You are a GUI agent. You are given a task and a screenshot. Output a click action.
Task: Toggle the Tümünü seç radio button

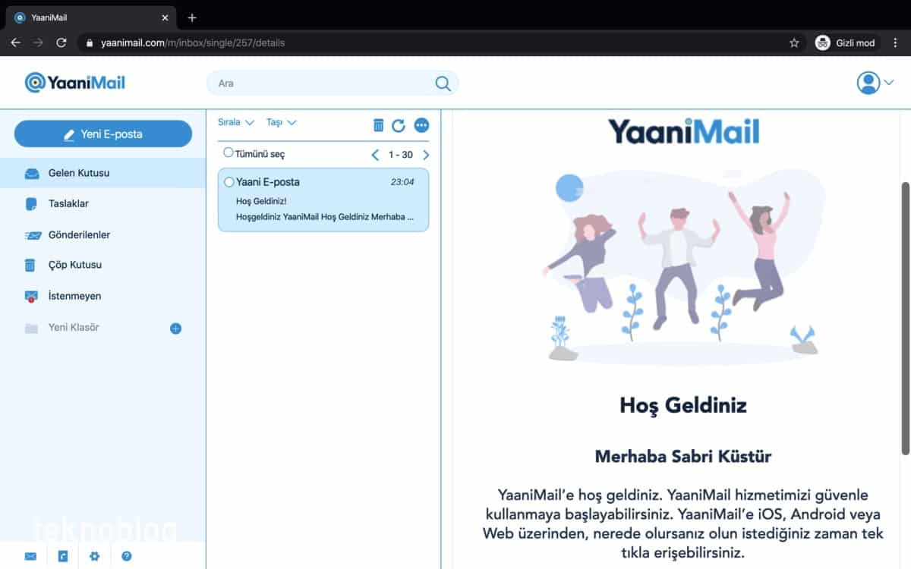coord(229,153)
